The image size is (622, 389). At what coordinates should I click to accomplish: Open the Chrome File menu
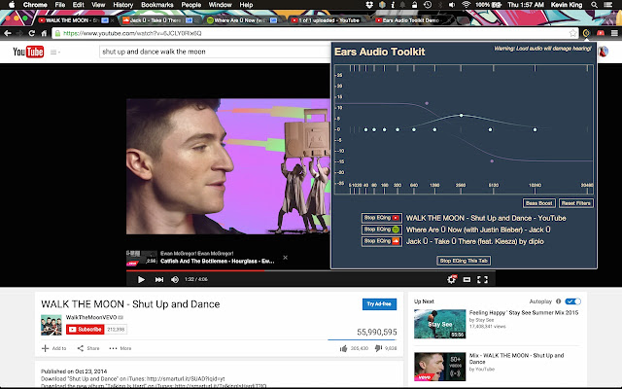tap(60, 5)
